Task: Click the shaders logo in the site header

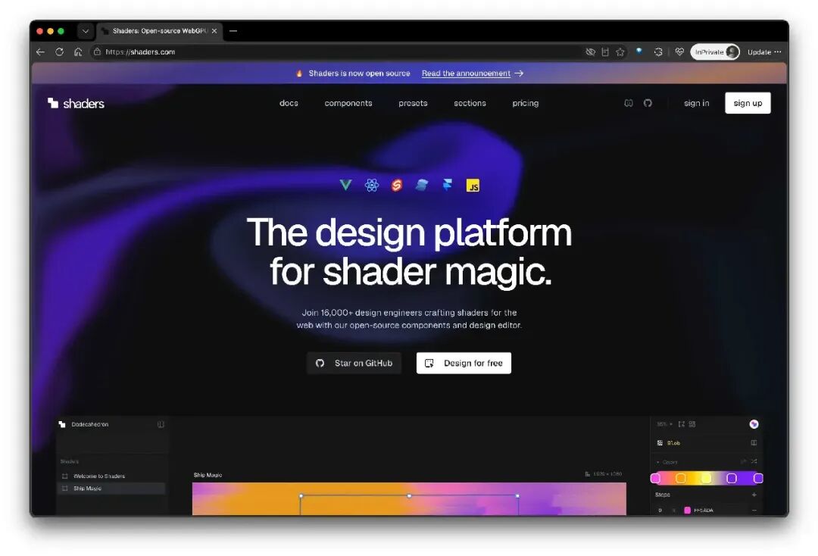Action: 76,103
